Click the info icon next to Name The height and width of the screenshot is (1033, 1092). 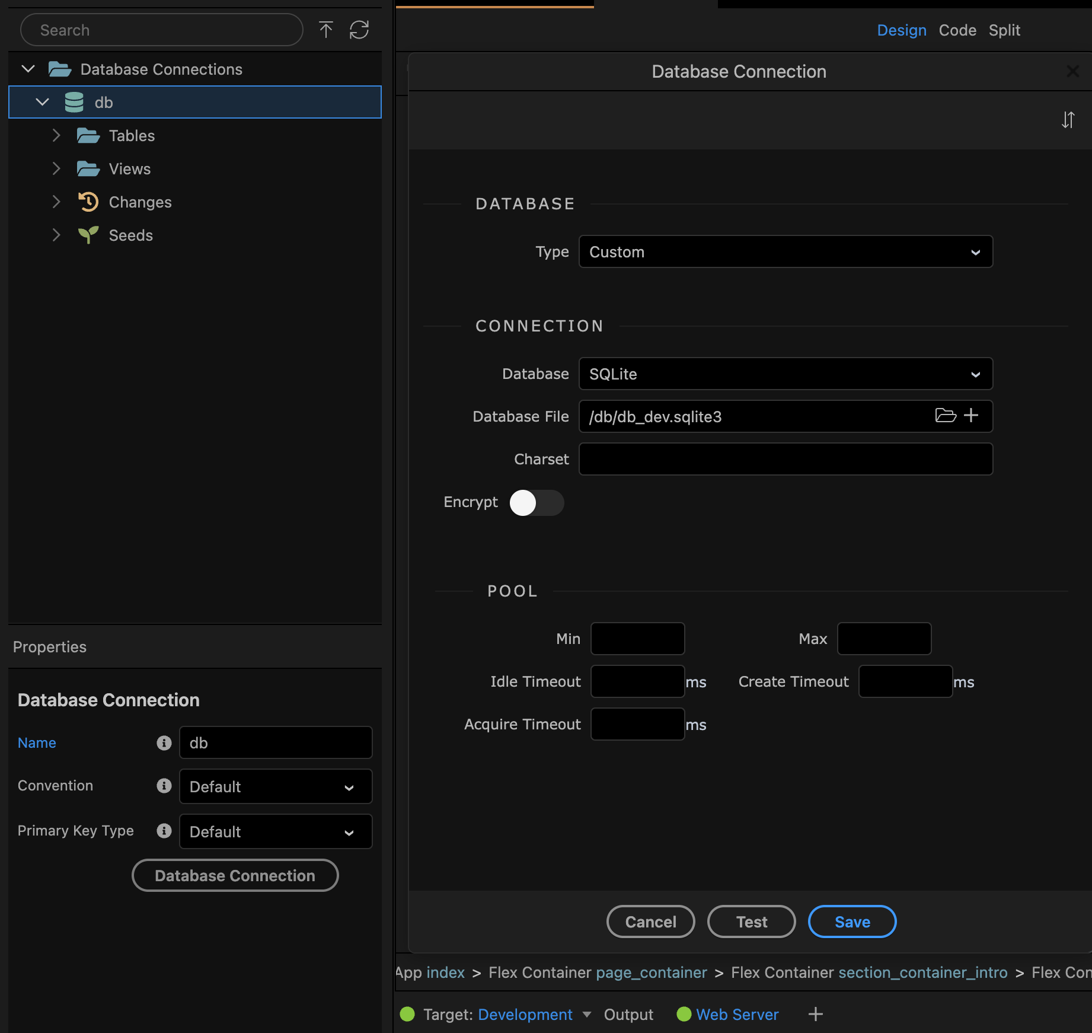click(x=164, y=742)
